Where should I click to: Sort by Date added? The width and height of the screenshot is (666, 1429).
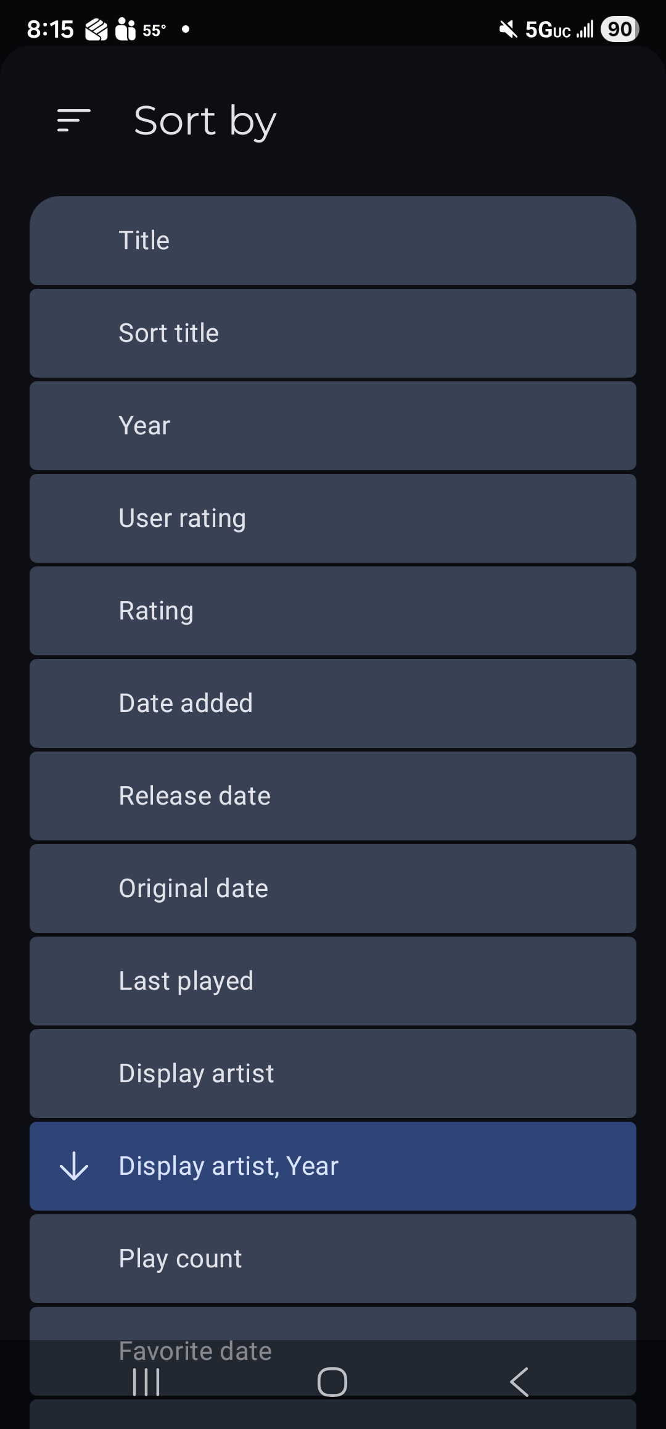(333, 703)
